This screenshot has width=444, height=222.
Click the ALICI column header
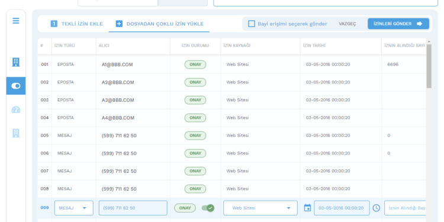coord(104,46)
